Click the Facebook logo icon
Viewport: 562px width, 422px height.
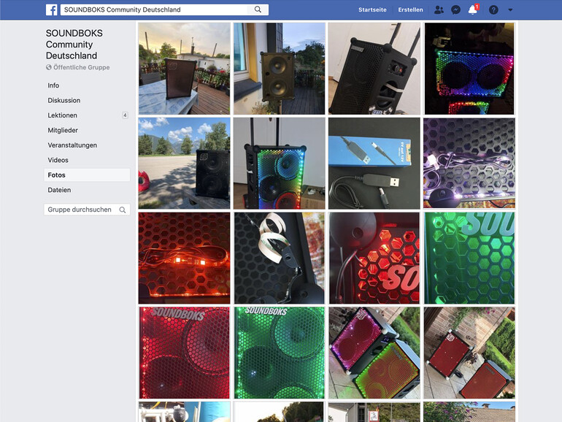tap(51, 9)
